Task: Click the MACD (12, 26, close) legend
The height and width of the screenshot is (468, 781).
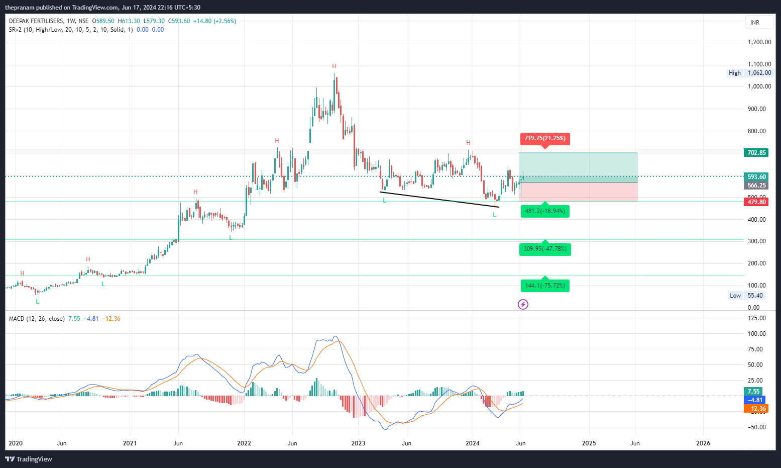Action: (37, 319)
